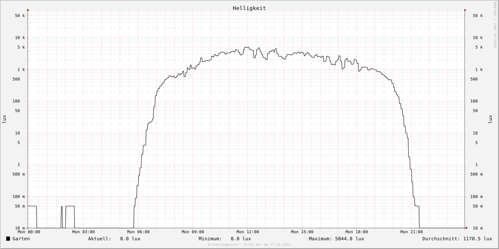The width and height of the screenshot is (499, 249).
Task: Select the 50 k tick on the right axis
Action: coord(478,16)
